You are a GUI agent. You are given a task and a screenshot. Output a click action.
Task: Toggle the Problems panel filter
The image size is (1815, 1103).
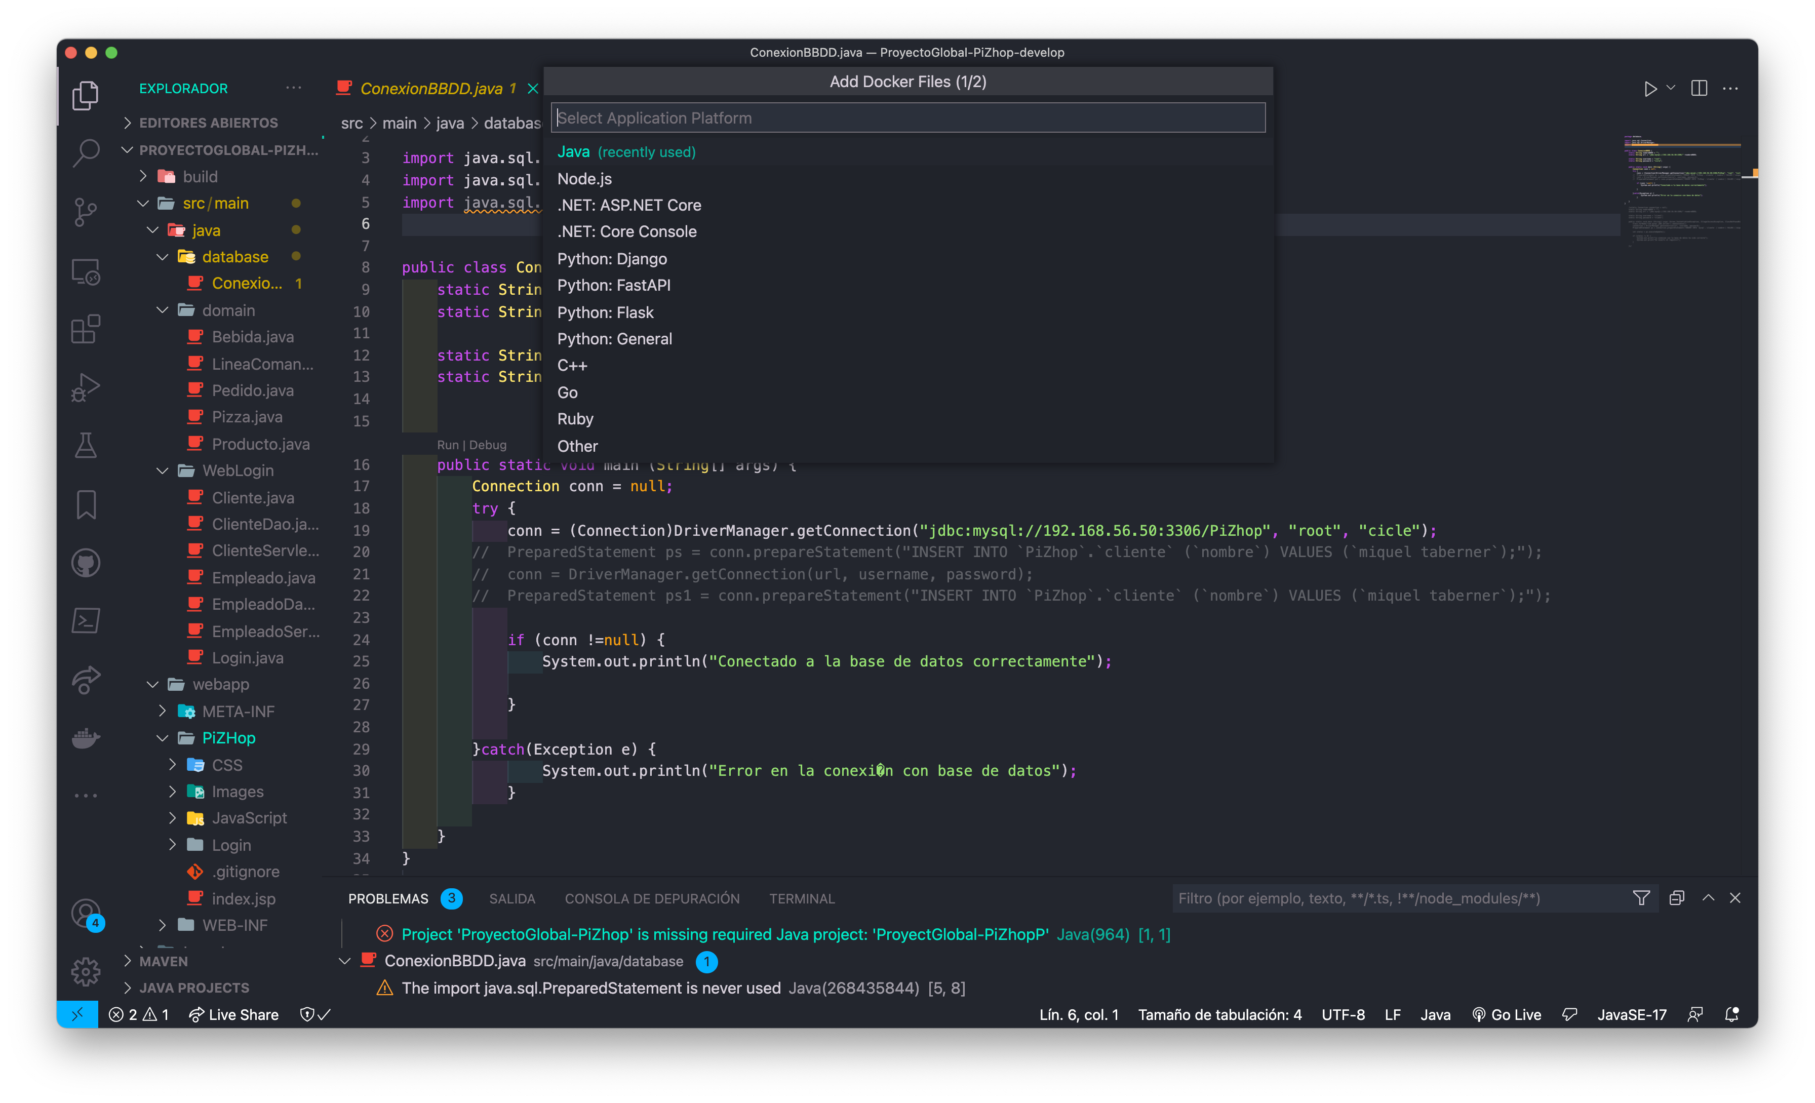click(1641, 898)
